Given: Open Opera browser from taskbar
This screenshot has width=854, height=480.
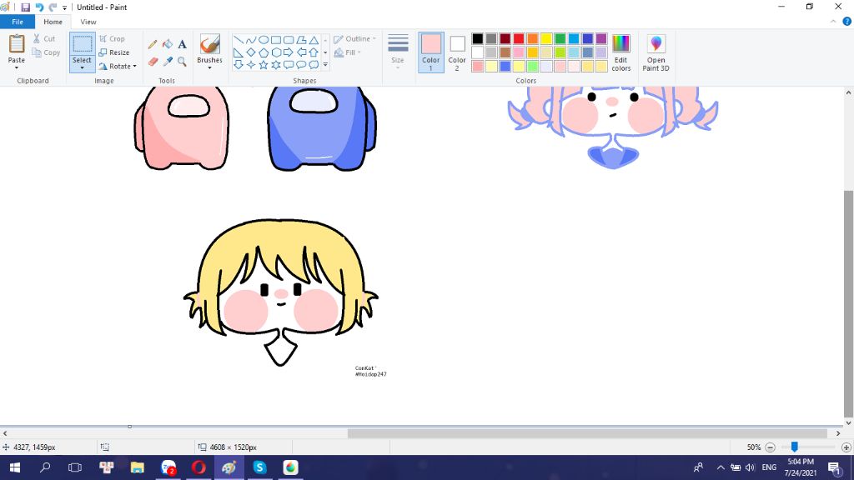Looking at the screenshot, I should pyautogui.click(x=198, y=467).
